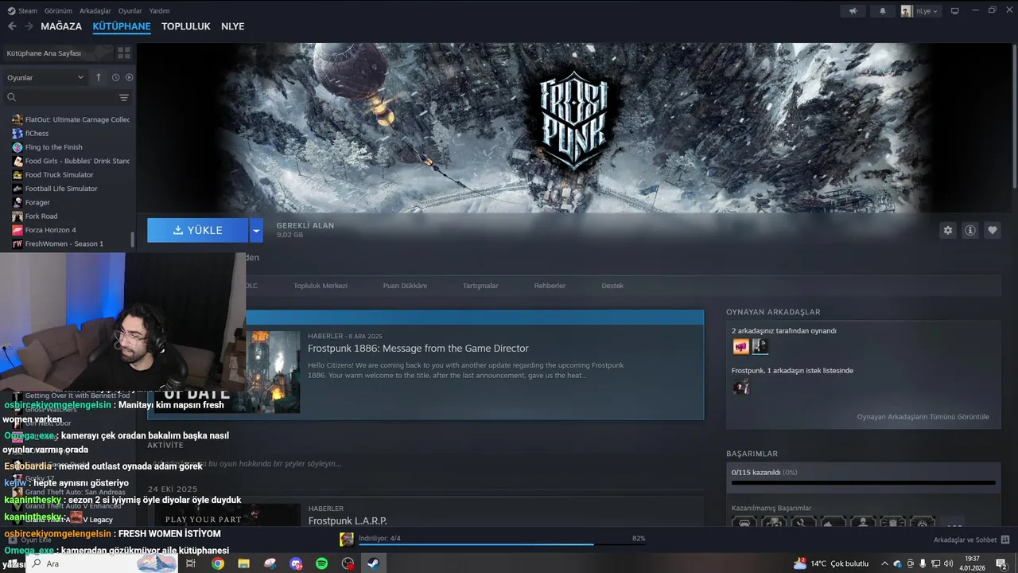
Task: Open the collections grid view icon
Action: (124, 53)
